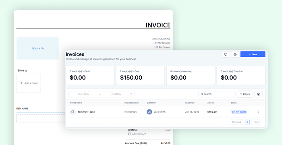The width and height of the screenshot is (282, 145).
Task: Select page 1 in pagination
Action: pyautogui.click(x=247, y=122)
